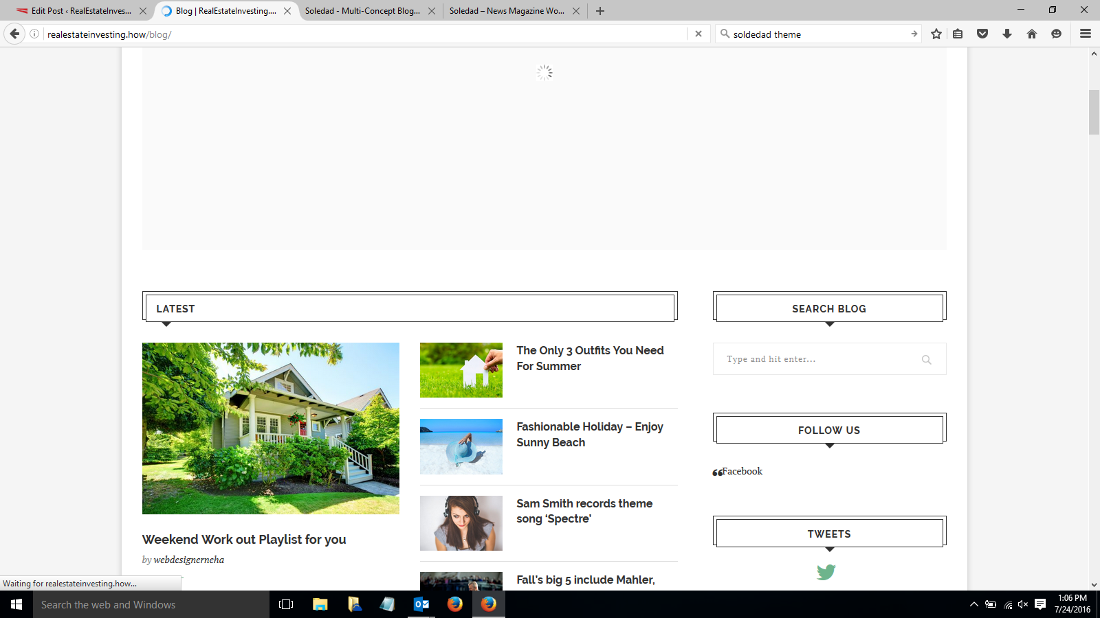The width and height of the screenshot is (1100, 618).
Task: Click the LATEST section heading
Action: tap(175, 309)
